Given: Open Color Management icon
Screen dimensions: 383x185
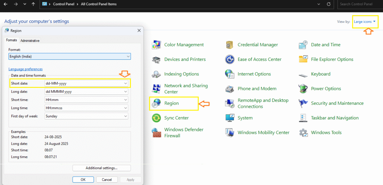Looking at the screenshot, I should 156,45.
